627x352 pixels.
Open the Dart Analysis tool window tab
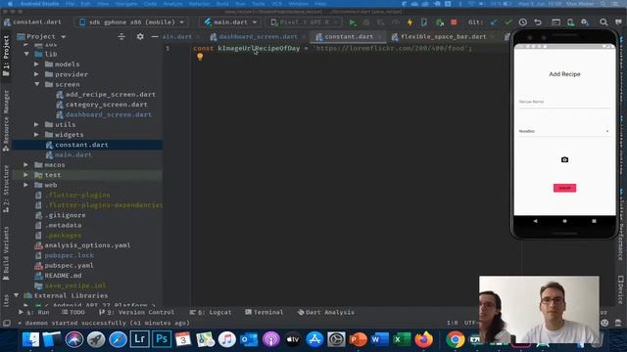326,312
